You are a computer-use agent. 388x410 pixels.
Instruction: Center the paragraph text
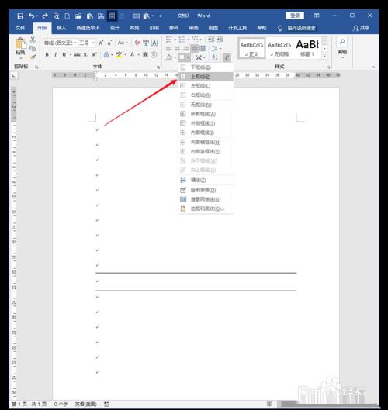[x=177, y=48]
